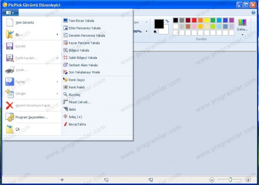Click the zoom in plus button
The width and height of the screenshot is (259, 185).
click(x=248, y=180)
